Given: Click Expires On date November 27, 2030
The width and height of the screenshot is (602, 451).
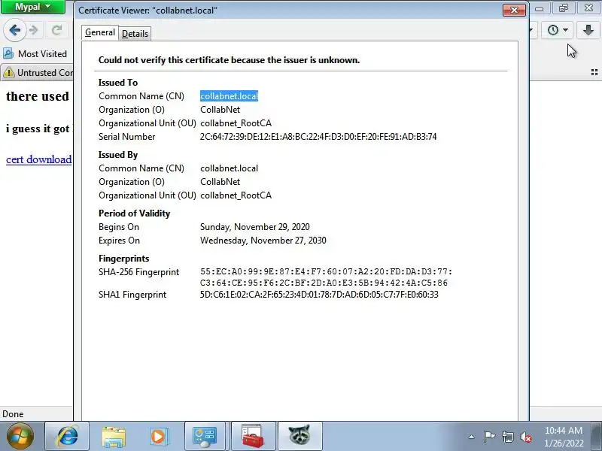Looking at the screenshot, I should [x=263, y=241].
